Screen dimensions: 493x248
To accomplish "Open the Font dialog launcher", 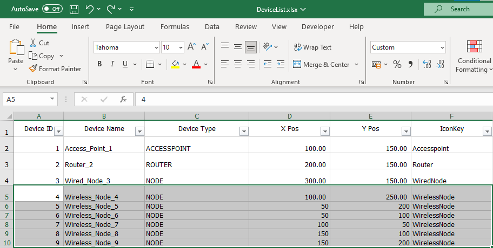I will (x=210, y=82).
